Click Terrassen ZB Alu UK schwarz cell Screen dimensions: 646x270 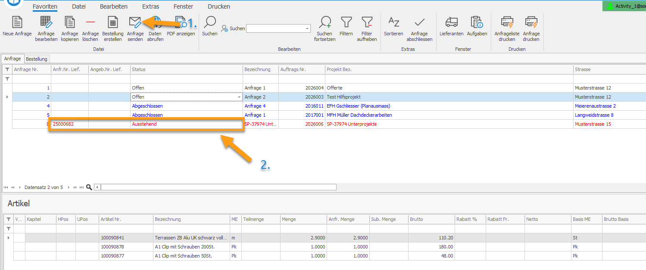point(191,238)
